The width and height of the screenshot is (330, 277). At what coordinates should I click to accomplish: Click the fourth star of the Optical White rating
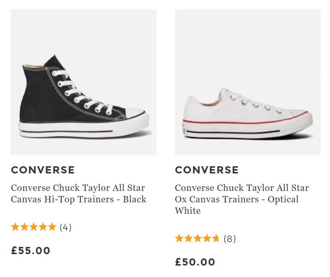tap(207, 239)
